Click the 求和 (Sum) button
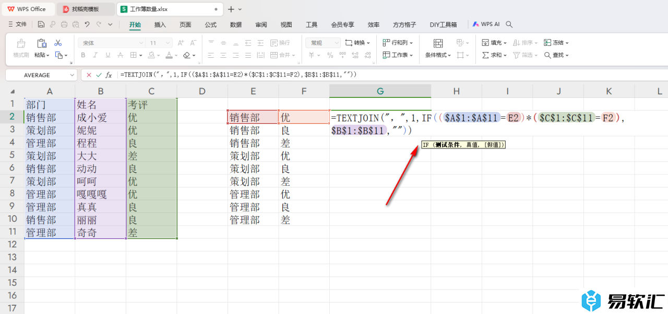The width and height of the screenshot is (668, 314). click(494, 55)
